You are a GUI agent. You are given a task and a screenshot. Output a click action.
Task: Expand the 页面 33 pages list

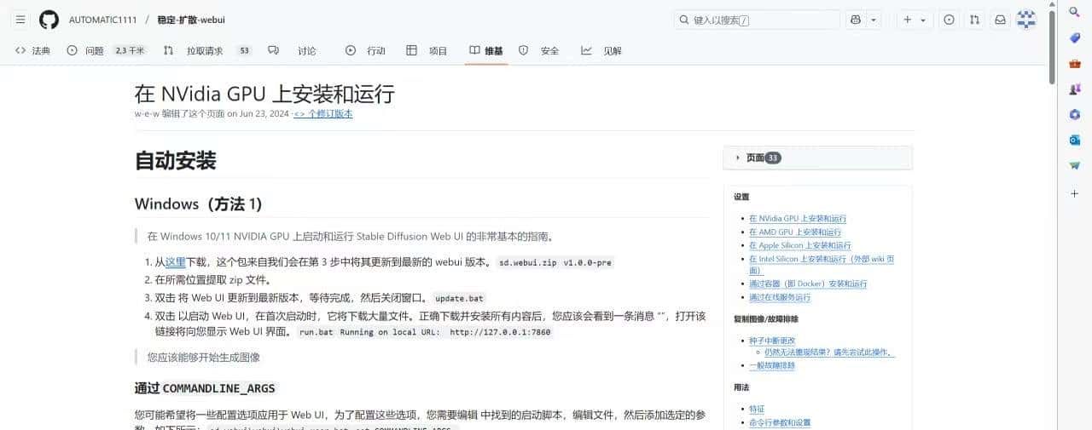817,158
